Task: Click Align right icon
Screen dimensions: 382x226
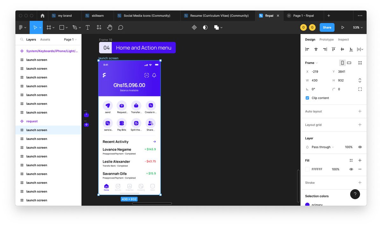Action: tap(325, 49)
